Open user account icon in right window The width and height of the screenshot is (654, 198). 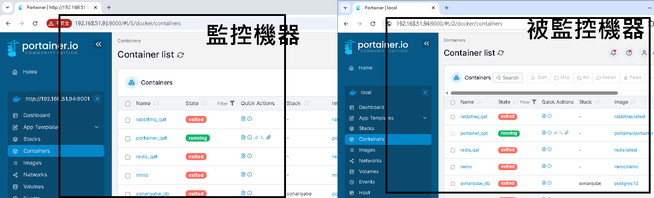[644, 53]
